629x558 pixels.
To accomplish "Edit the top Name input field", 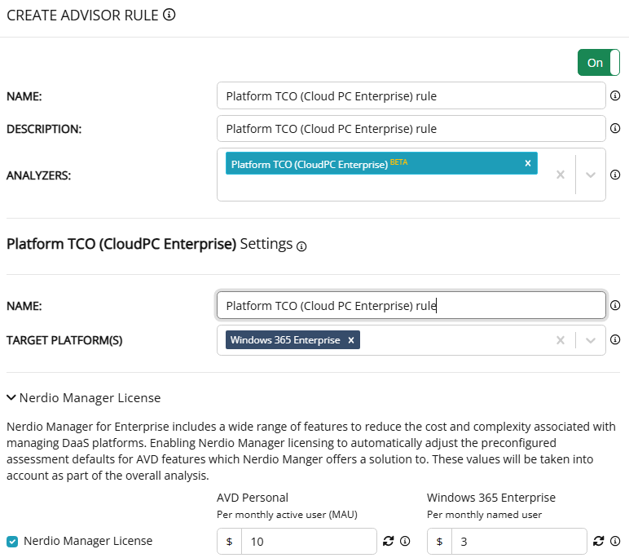I will click(411, 95).
